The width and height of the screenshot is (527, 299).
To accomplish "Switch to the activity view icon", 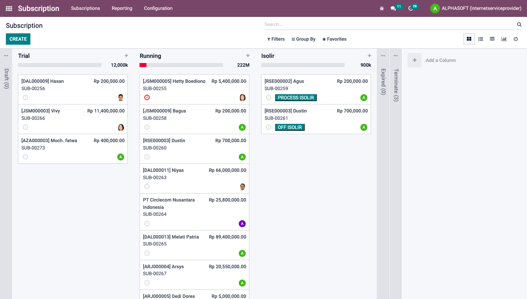I will click(516, 39).
